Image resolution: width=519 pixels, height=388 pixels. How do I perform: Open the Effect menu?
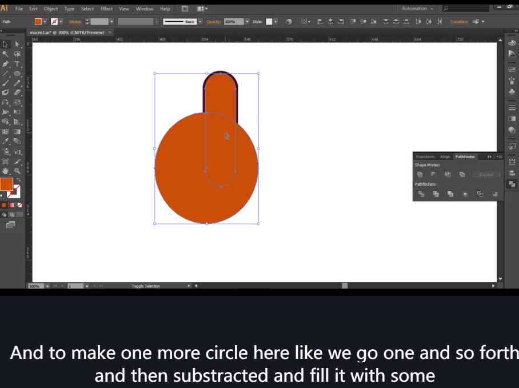click(106, 9)
